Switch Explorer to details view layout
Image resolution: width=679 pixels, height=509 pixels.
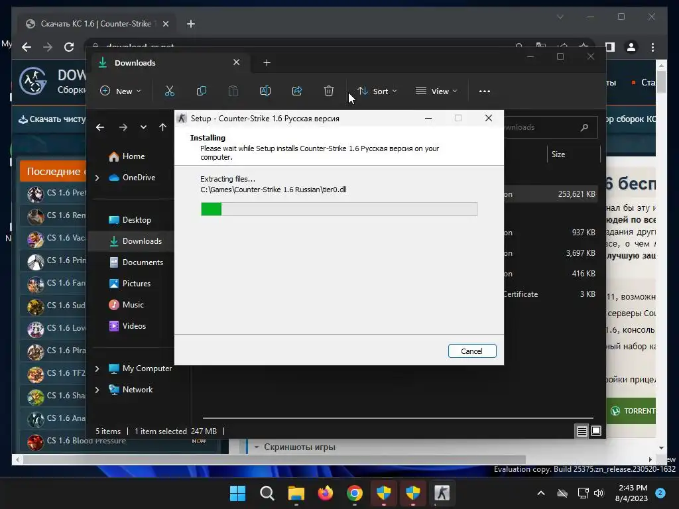tap(582, 431)
